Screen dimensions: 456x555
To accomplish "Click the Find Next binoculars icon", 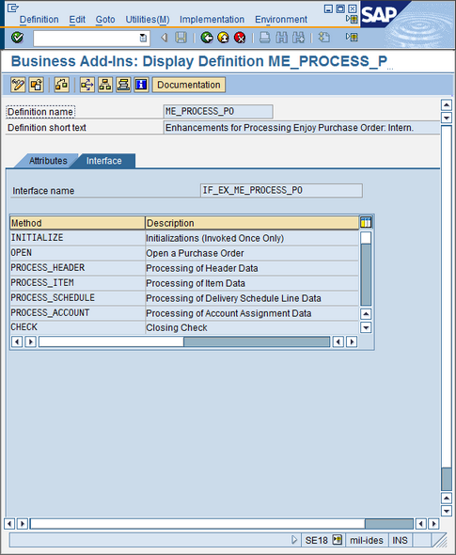I will 298,38.
